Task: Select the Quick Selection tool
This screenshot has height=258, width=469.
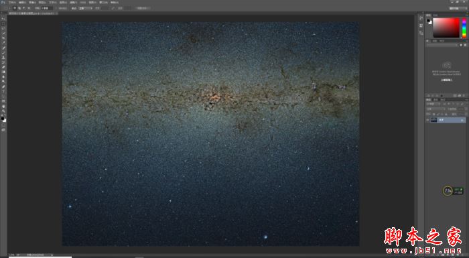Action: pos(3,33)
